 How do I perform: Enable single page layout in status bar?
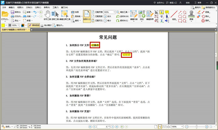point(156,127)
